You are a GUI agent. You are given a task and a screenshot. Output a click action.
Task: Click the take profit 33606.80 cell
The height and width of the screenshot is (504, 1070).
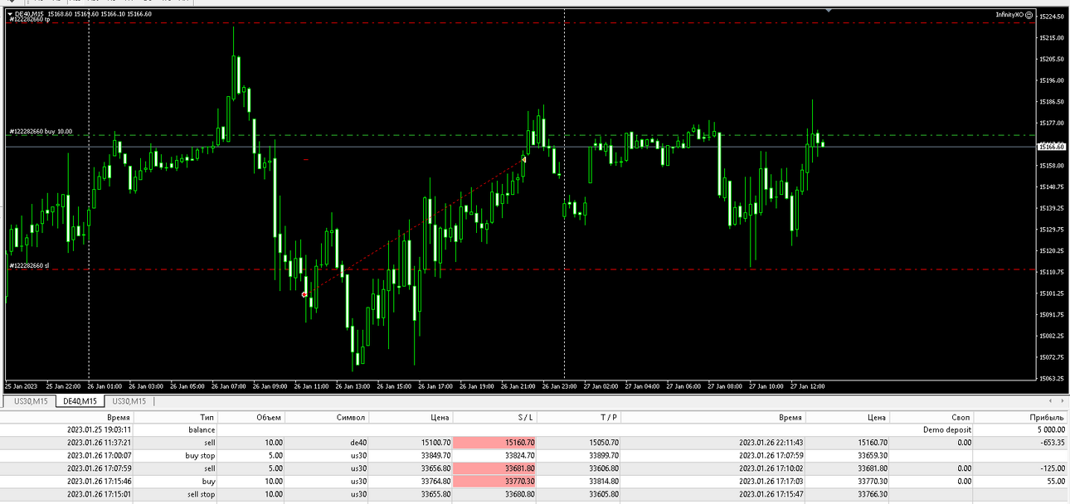(604, 468)
